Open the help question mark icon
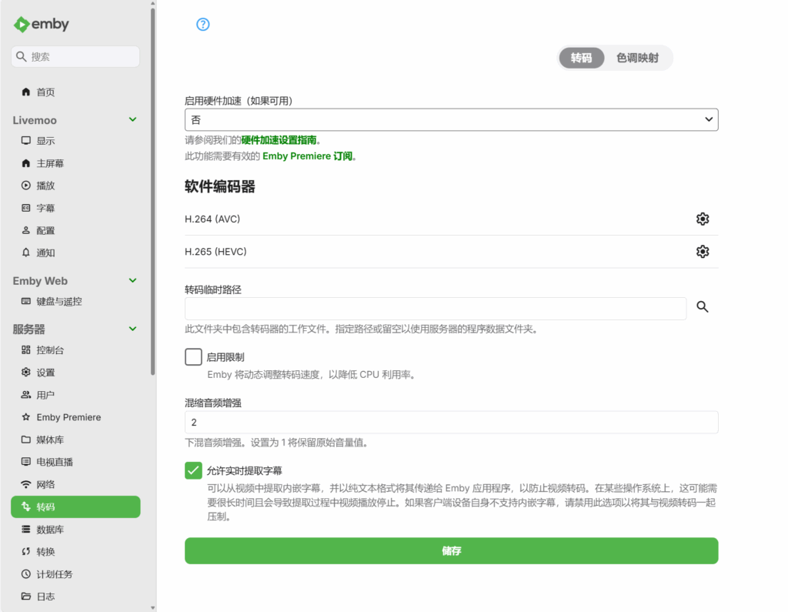Viewport: 788px width, 612px height. pyautogui.click(x=202, y=24)
